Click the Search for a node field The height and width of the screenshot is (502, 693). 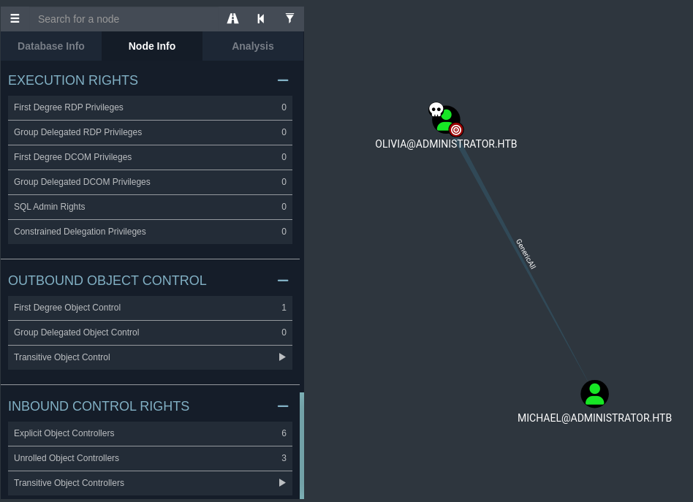point(124,19)
